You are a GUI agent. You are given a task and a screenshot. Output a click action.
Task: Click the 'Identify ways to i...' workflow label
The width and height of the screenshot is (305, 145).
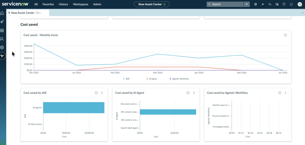click(221, 105)
